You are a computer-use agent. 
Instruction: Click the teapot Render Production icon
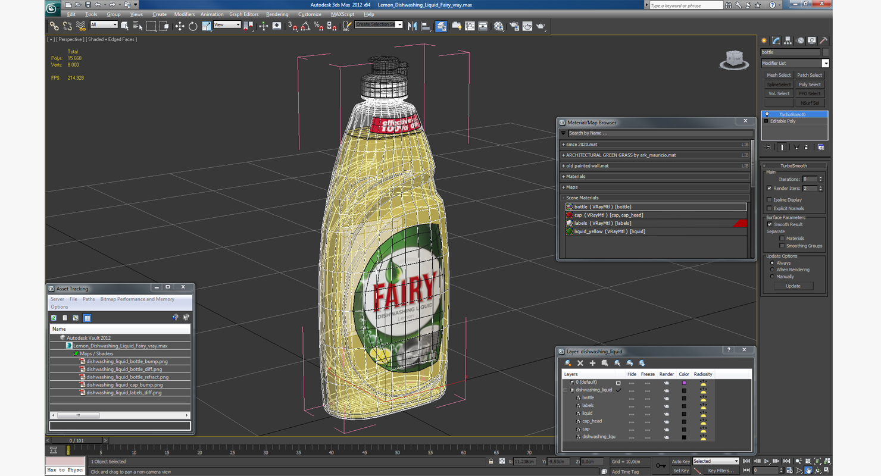pyautogui.click(x=541, y=26)
